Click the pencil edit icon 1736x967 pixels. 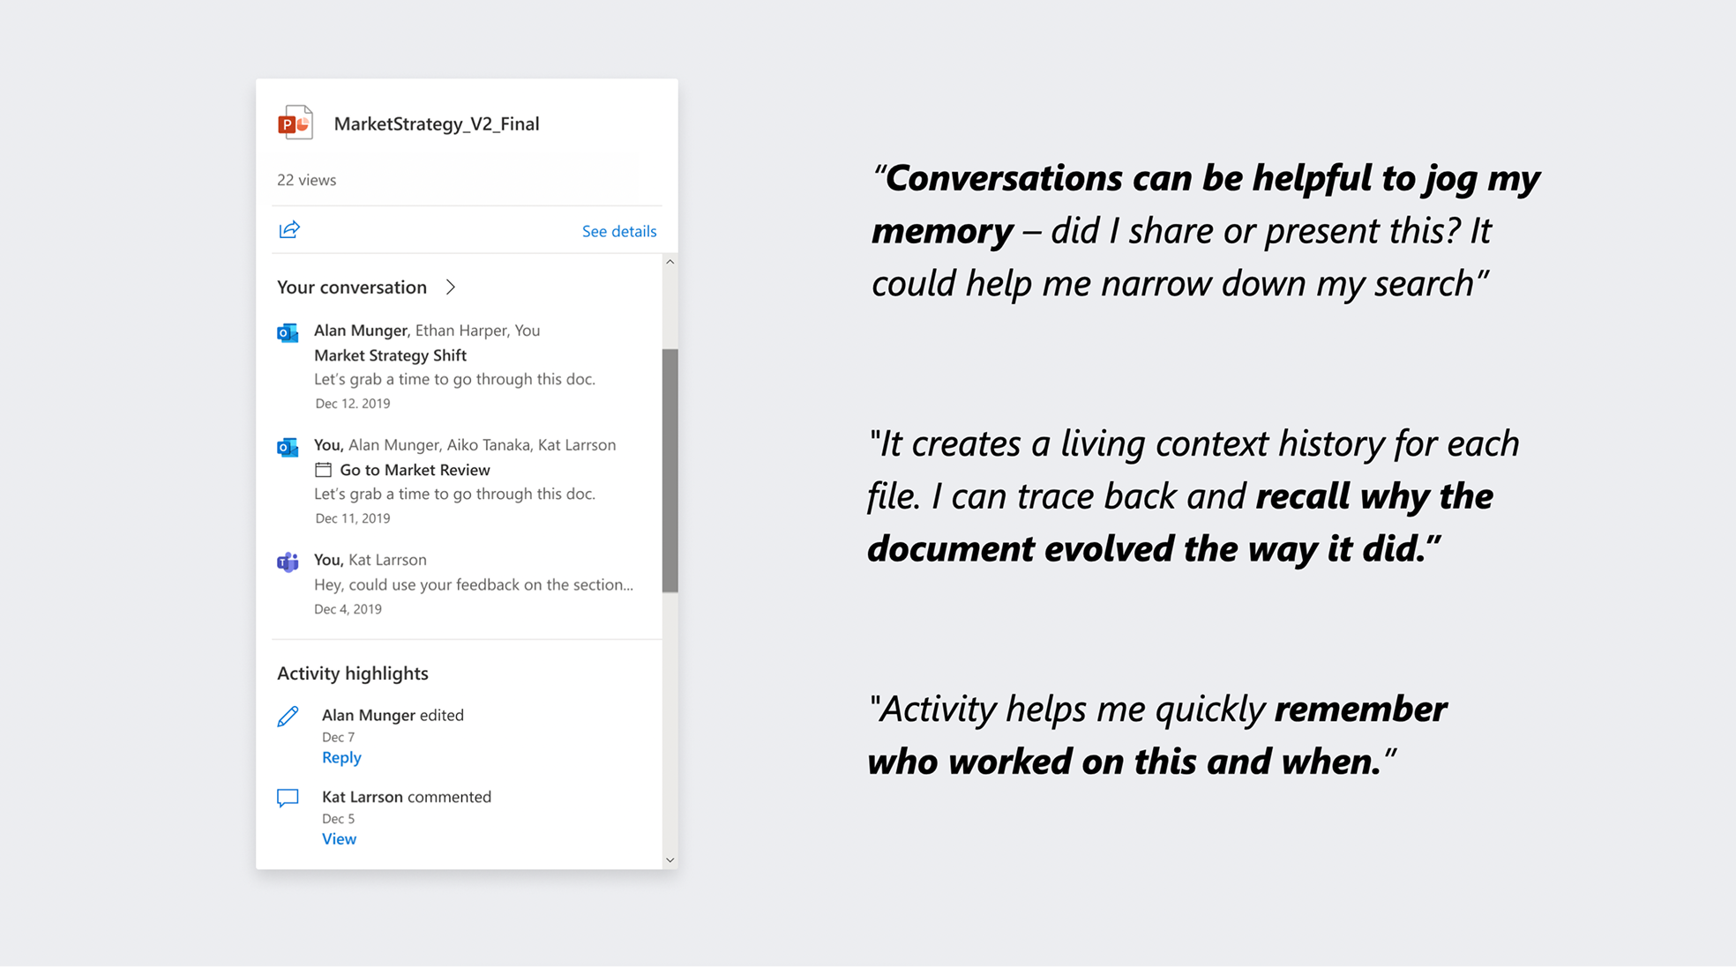[x=288, y=717]
